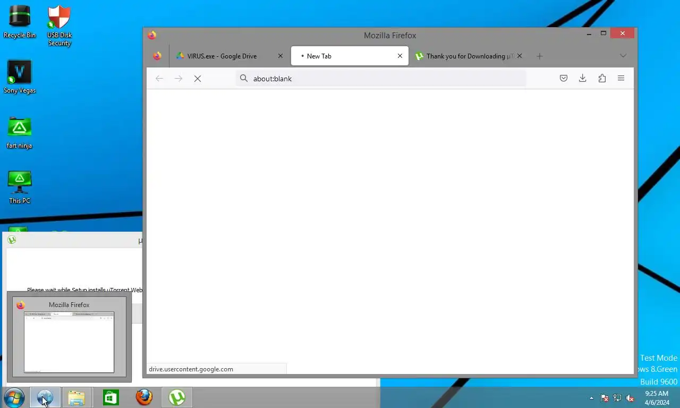Maximize the Mozilla Firefox window
The image size is (680, 408).
[x=603, y=33]
